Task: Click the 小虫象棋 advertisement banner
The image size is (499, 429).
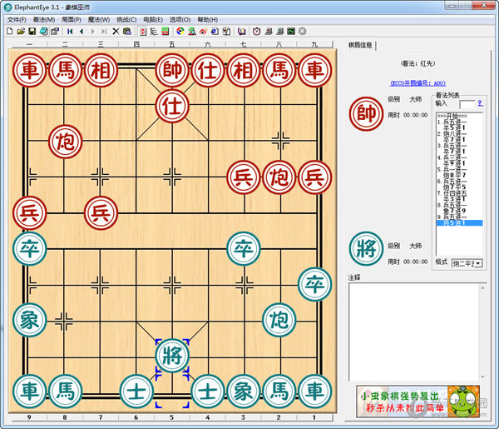Action: click(417, 401)
